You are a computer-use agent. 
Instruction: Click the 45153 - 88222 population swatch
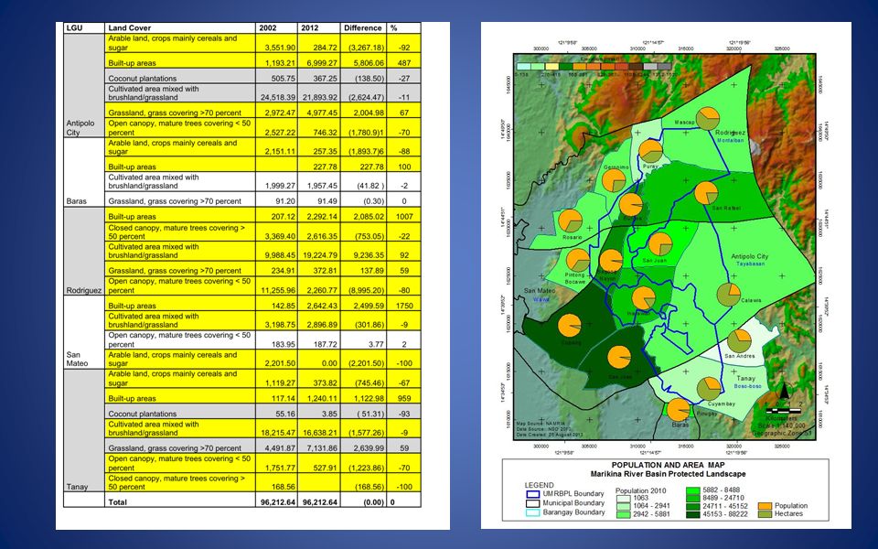(x=692, y=513)
